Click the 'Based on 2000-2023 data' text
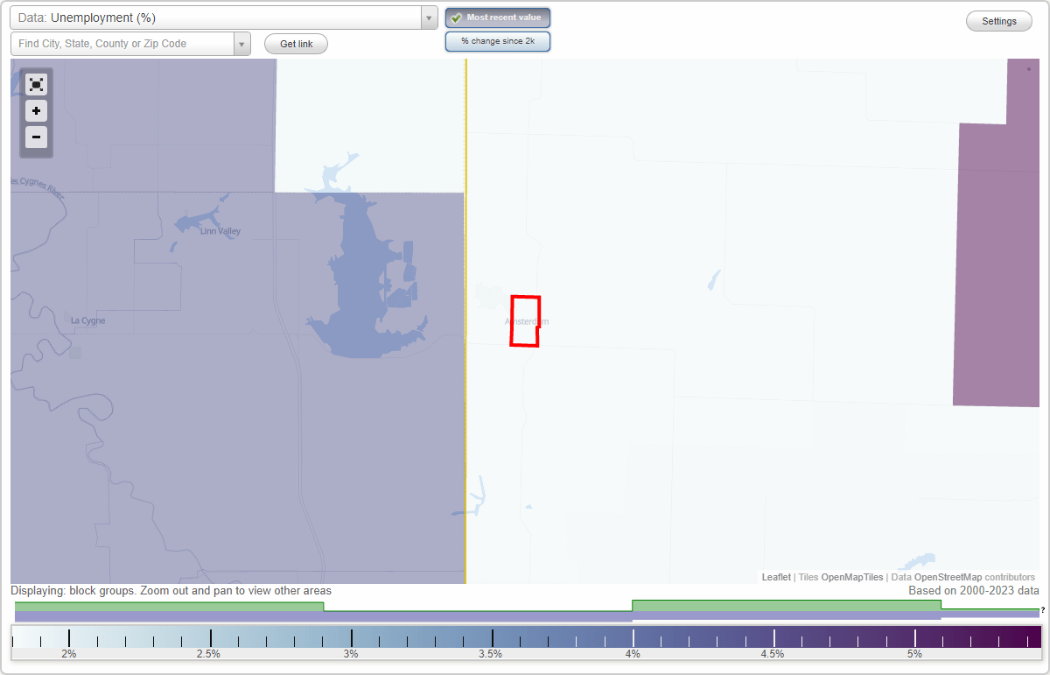Image resolution: width=1050 pixels, height=675 pixels. 974,591
